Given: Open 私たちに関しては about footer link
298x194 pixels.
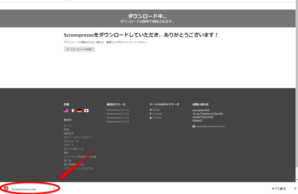Looking at the screenshot, I should click(74, 149).
